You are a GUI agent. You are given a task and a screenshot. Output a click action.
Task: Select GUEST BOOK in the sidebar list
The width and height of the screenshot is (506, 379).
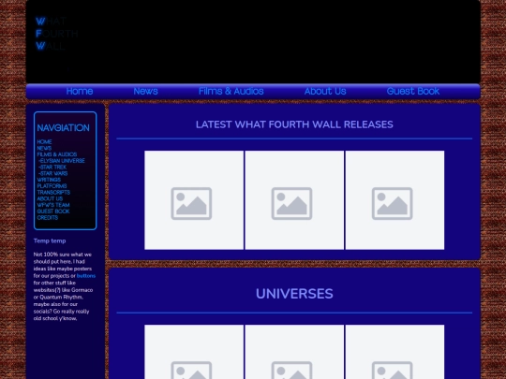coord(53,211)
